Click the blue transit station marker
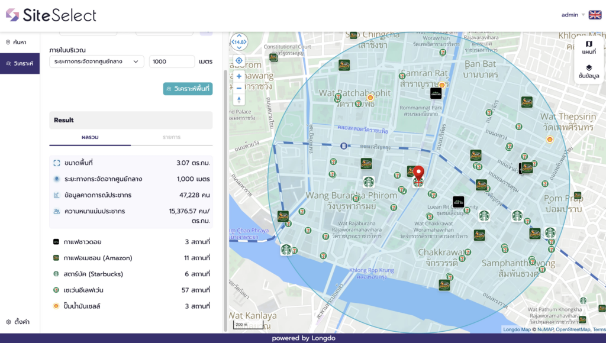The image size is (606, 343). tap(344, 145)
